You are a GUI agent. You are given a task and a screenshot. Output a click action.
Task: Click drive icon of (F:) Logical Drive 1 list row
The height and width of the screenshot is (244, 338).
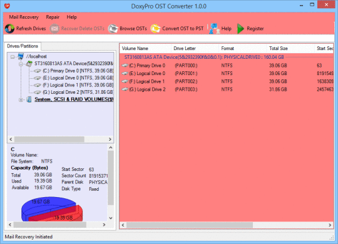tap(125, 81)
